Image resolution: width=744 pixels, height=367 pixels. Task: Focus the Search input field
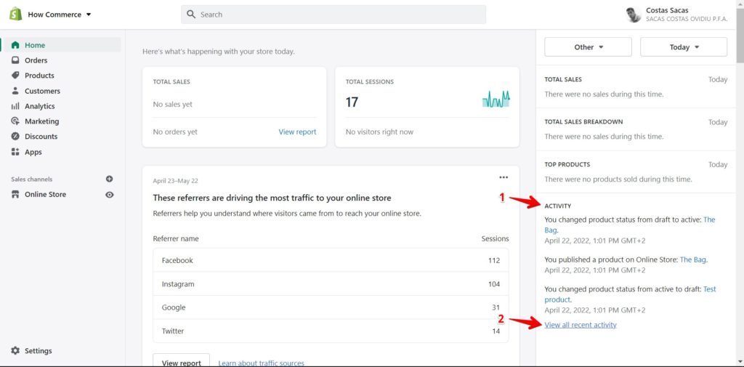[x=333, y=15]
